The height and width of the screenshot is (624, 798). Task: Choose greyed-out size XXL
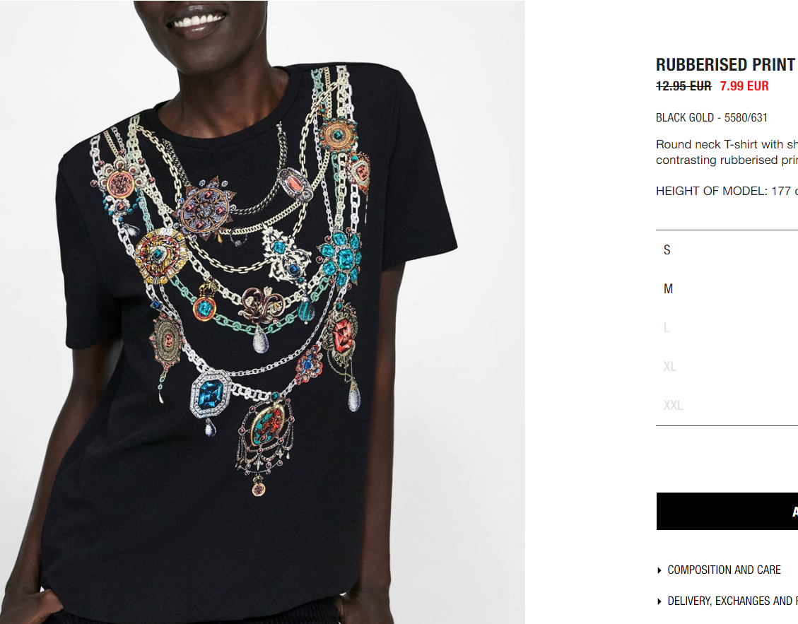click(x=727, y=405)
